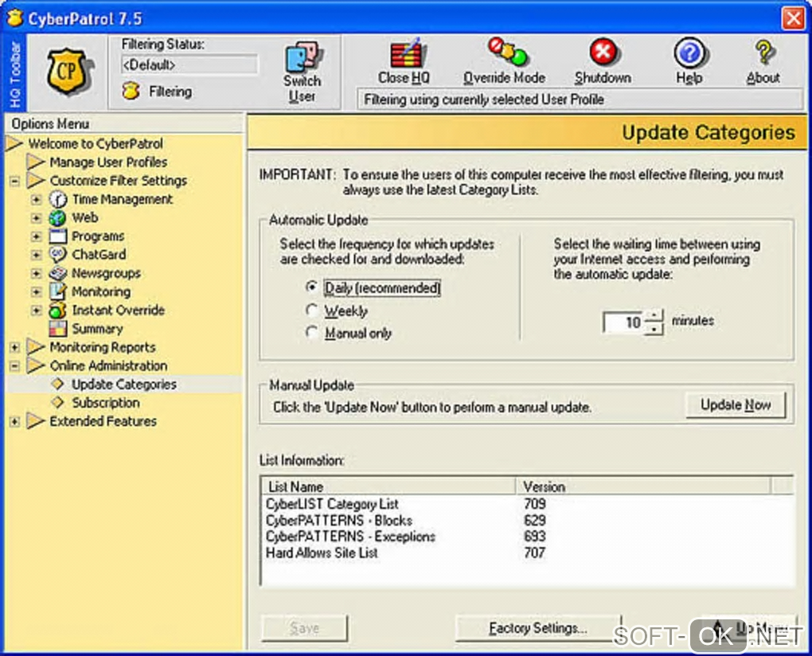Image resolution: width=812 pixels, height=656 pixels.
Task: Expand the ChatGard tree node
Action: click(x=36, y=254)
